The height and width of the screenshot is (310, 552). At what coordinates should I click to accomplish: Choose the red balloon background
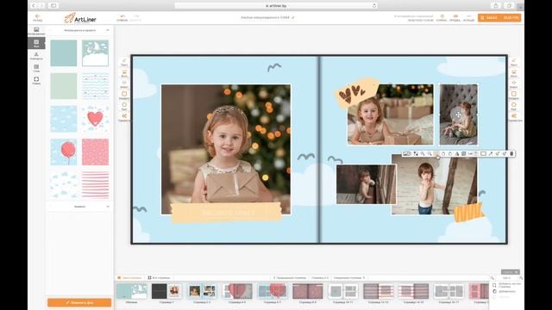click(64, 152)
